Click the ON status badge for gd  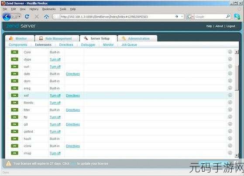(x=14, y=124)
